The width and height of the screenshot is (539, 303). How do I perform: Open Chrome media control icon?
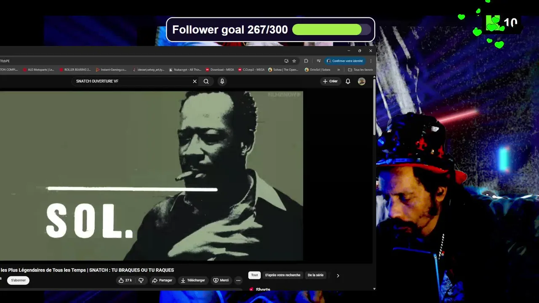pos(318,61)
